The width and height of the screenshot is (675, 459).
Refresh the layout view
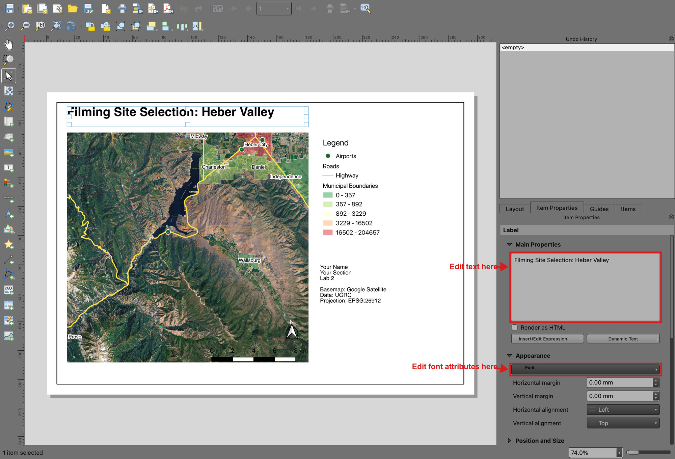[71, 26]
